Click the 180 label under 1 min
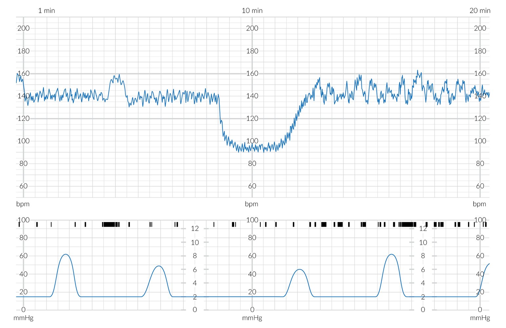Screen dimensions: 506x328 (23, 51)
